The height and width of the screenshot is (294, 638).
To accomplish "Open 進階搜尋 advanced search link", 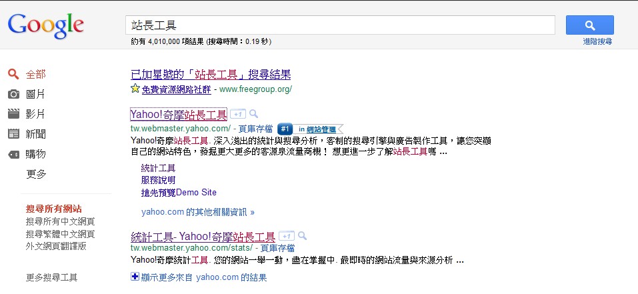I will [x=597, y=41].
